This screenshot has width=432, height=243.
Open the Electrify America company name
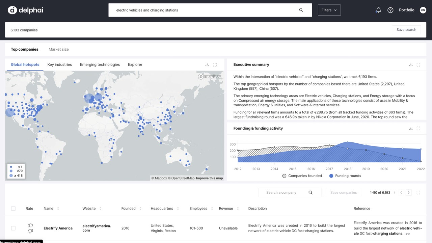pos(58,228)
